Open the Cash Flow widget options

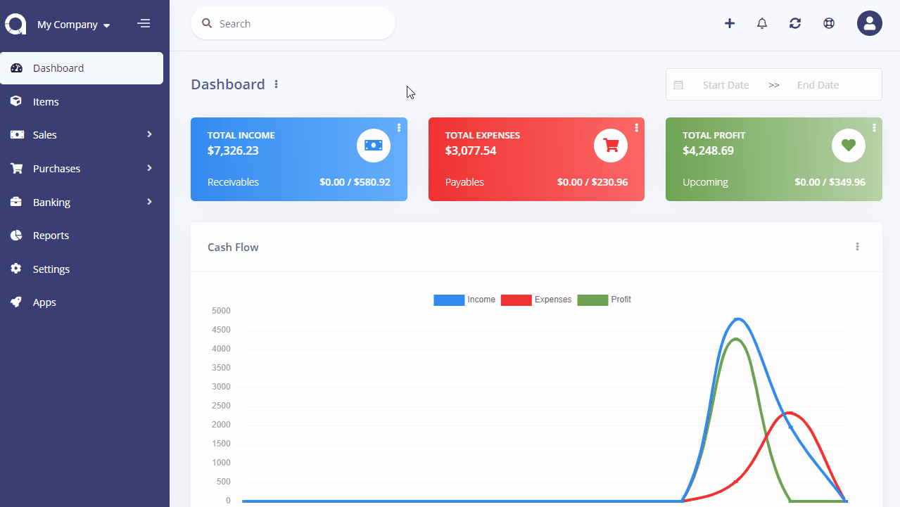pos(857,247)
